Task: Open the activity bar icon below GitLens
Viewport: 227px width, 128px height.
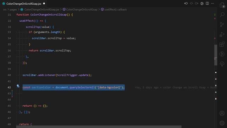Action: [222, 64]
